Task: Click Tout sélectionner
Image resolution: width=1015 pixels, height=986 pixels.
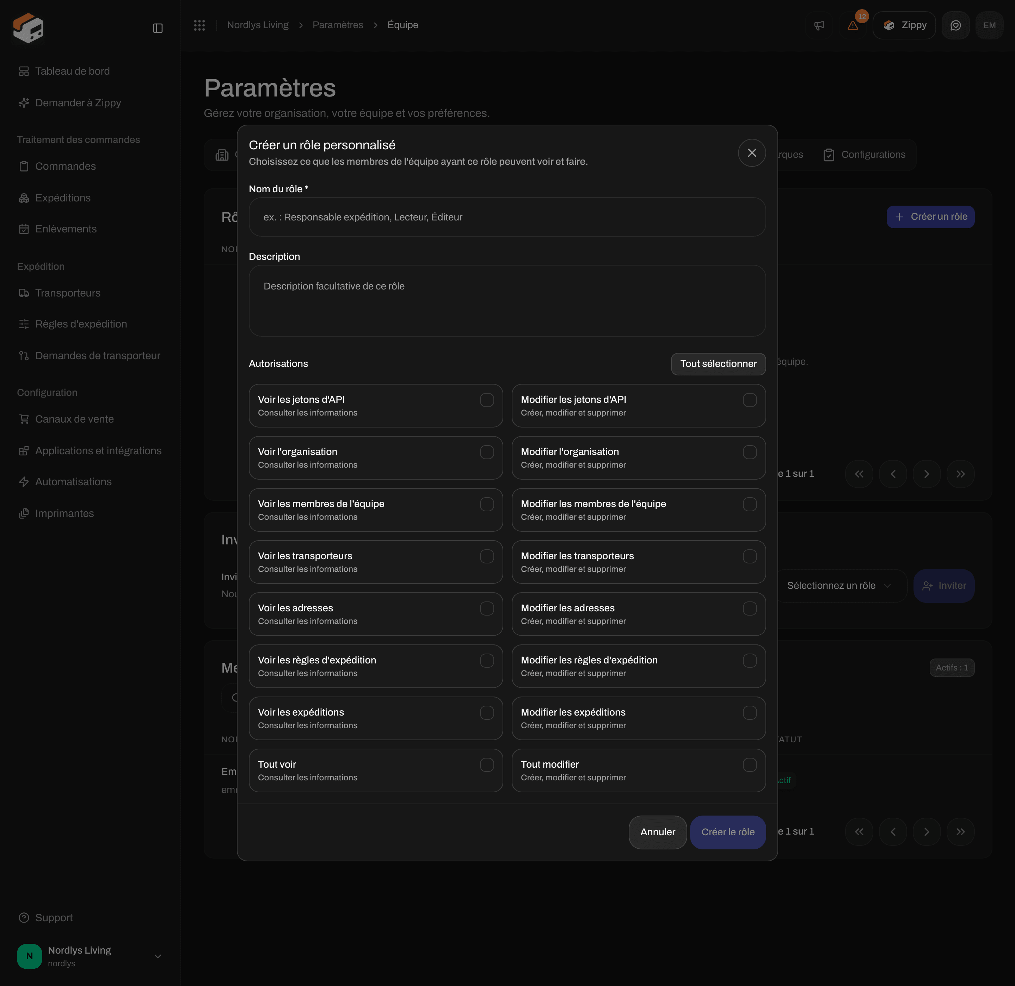Action: coord(718,364)
